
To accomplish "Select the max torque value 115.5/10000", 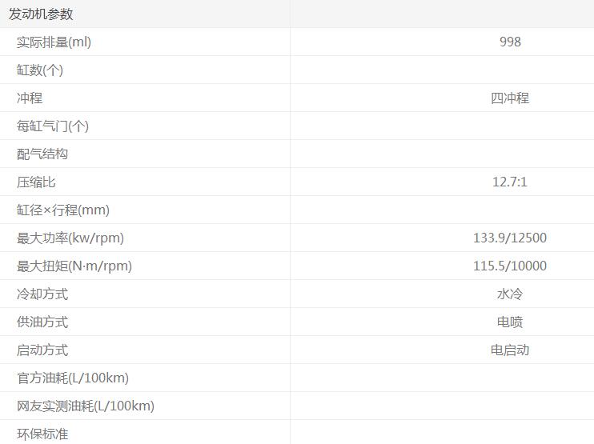I will point(510,266).
